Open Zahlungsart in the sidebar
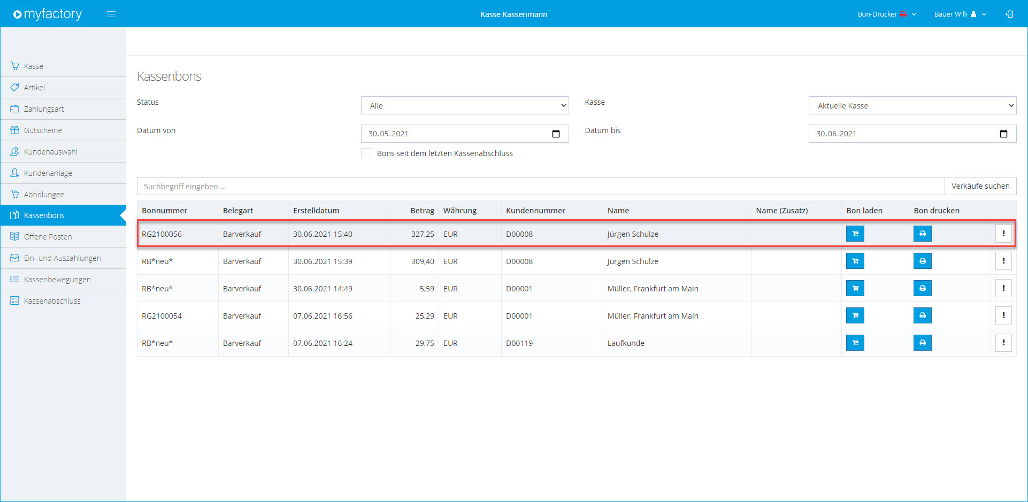1028x502 pixels. point(63,109)
